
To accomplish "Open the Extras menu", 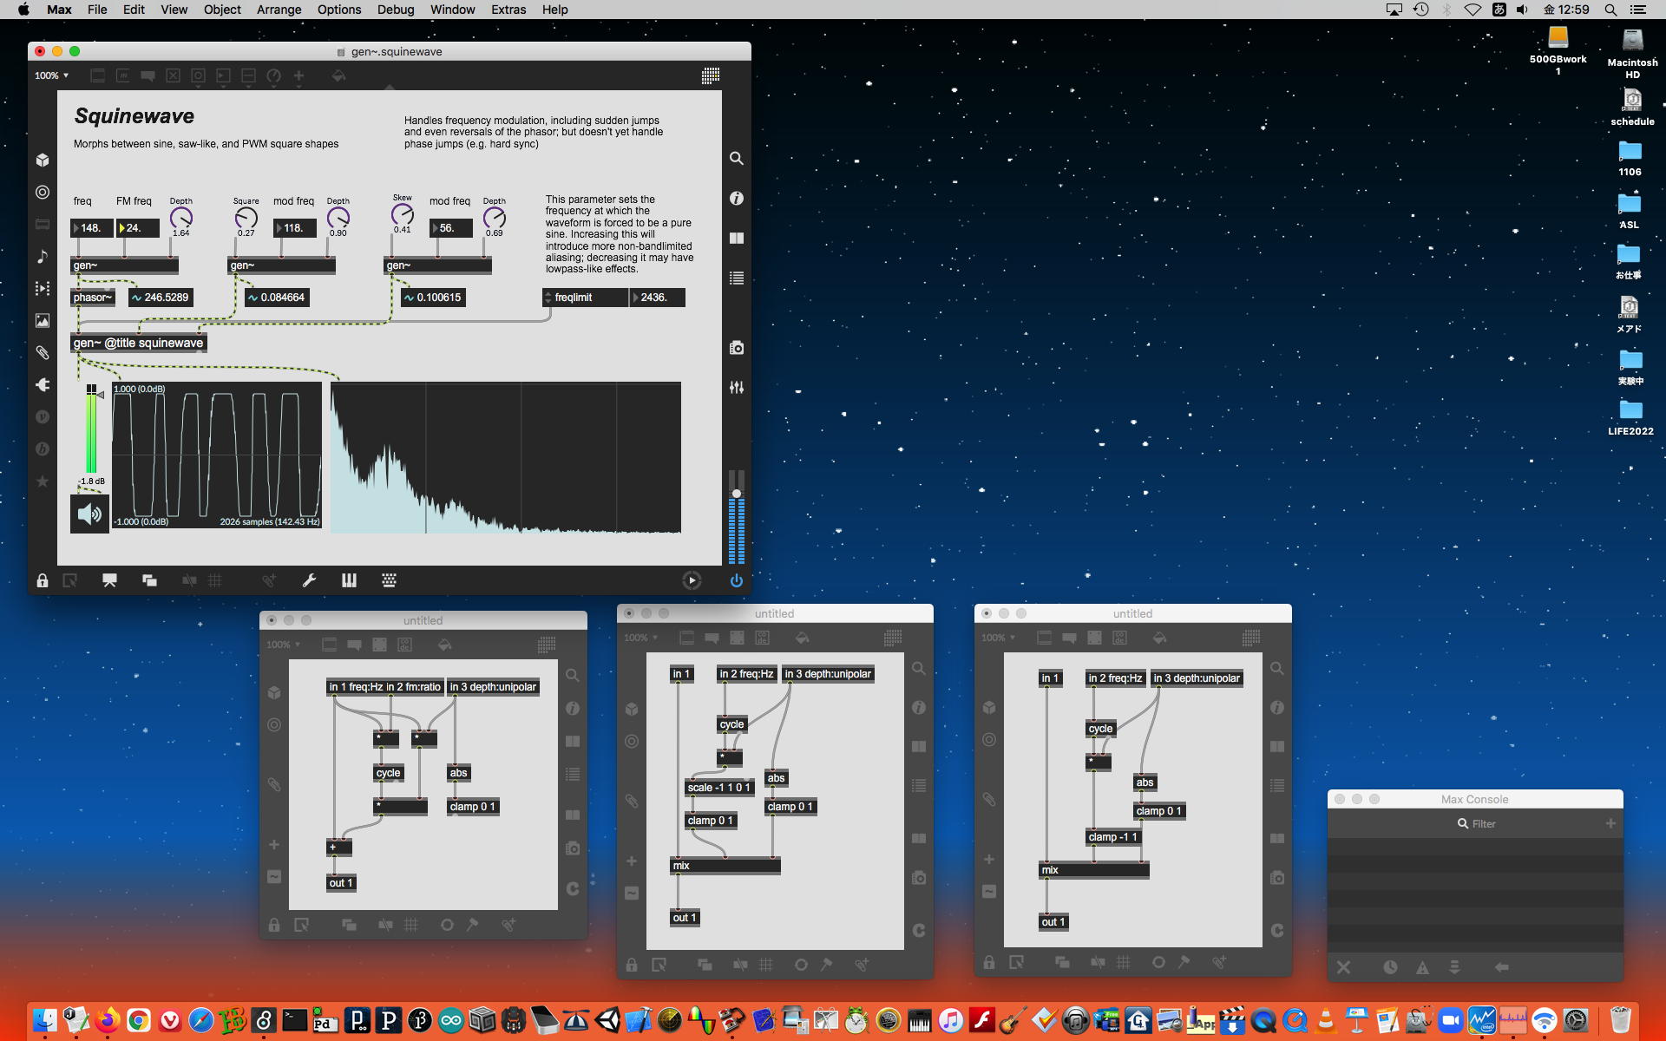I will click(508, 10).
